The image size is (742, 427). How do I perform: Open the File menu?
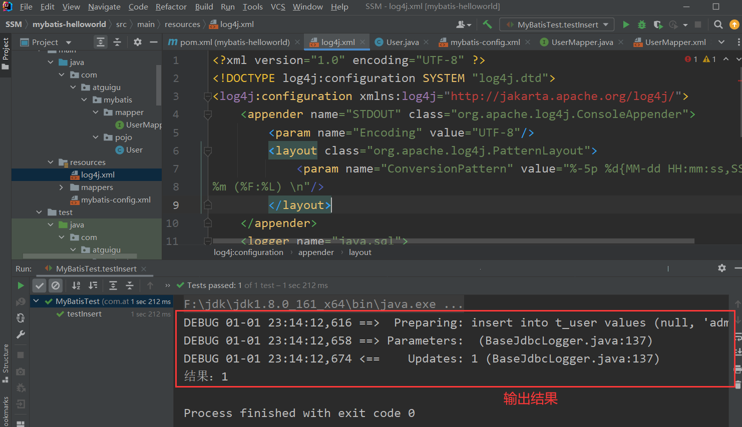point(26,6)
